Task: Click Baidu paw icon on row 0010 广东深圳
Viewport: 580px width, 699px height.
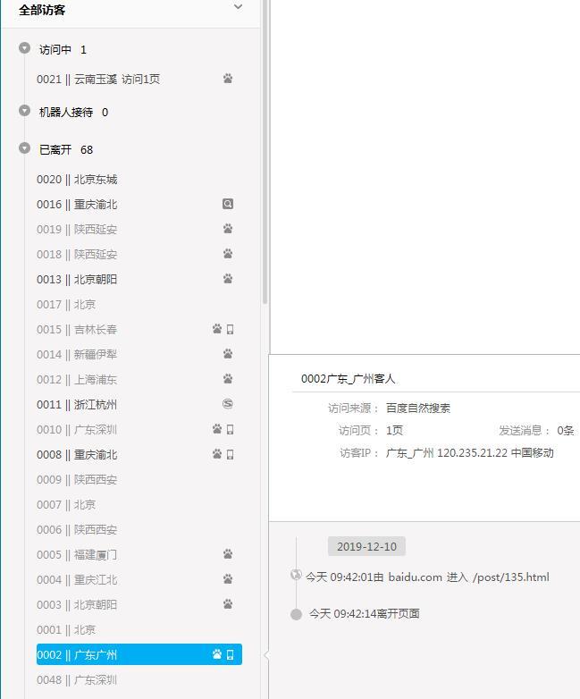Action: (x=217, y=429)
